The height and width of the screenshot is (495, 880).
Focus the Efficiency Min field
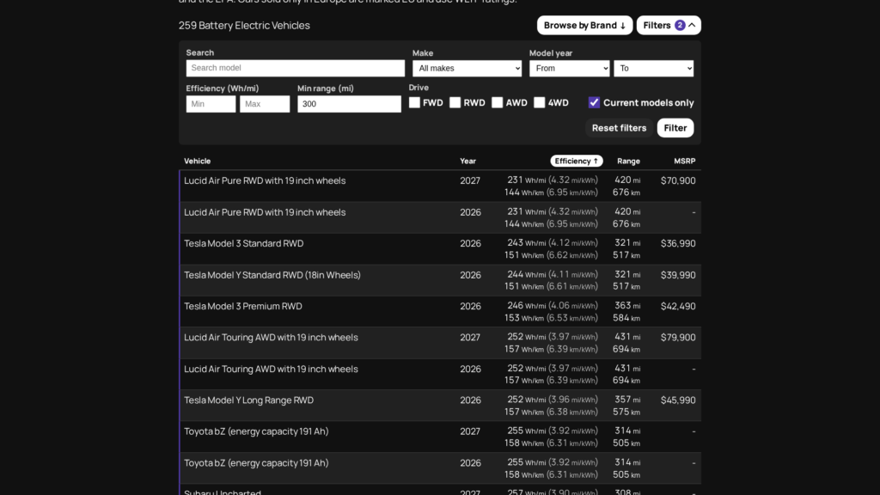pyautogui.click(x=211, y=104)
